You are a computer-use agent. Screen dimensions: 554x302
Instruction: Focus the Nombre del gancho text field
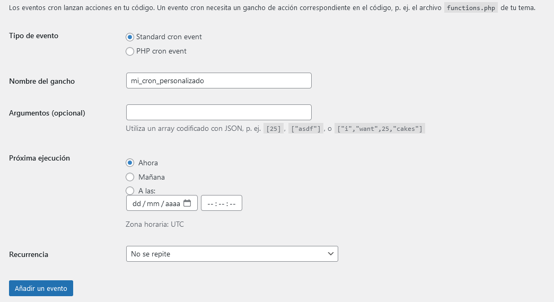[x=218, y=81]
